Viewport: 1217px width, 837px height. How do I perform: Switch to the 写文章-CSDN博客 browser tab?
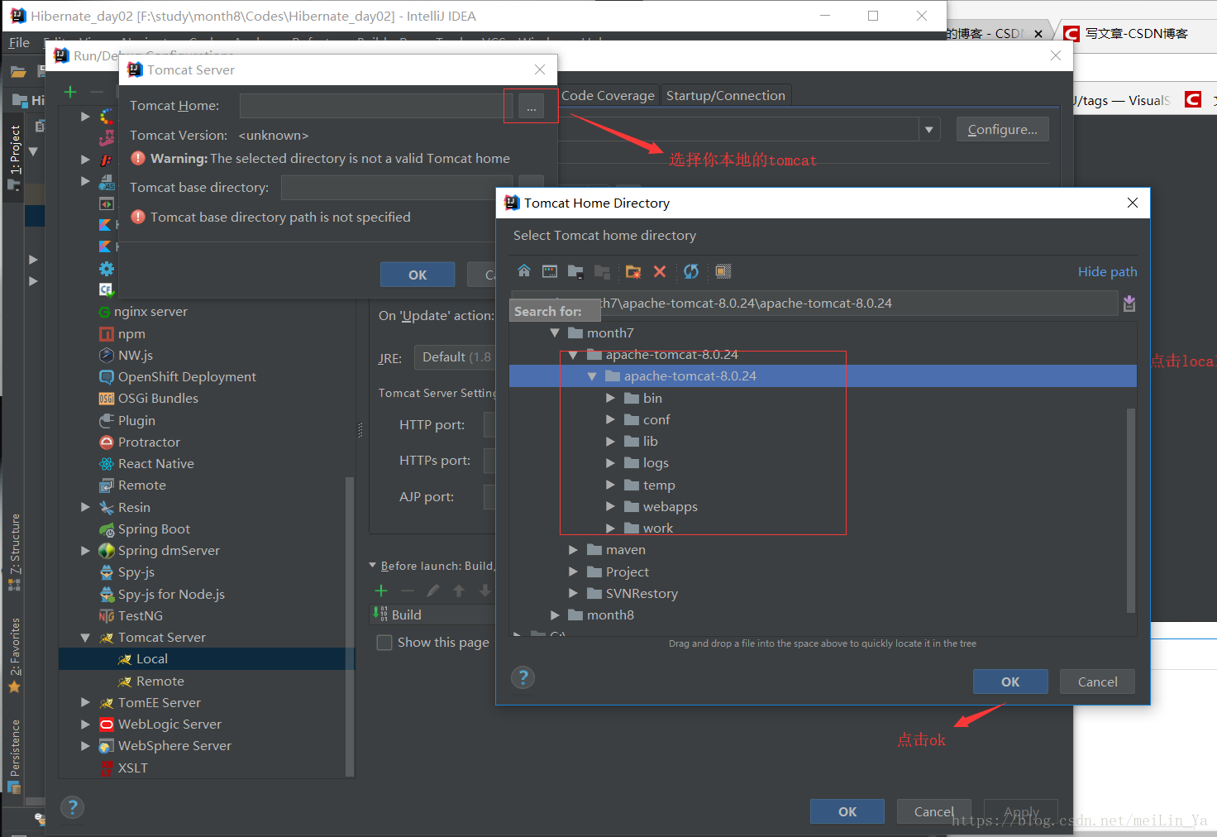pyautogui.click(x=1136, y=33)
